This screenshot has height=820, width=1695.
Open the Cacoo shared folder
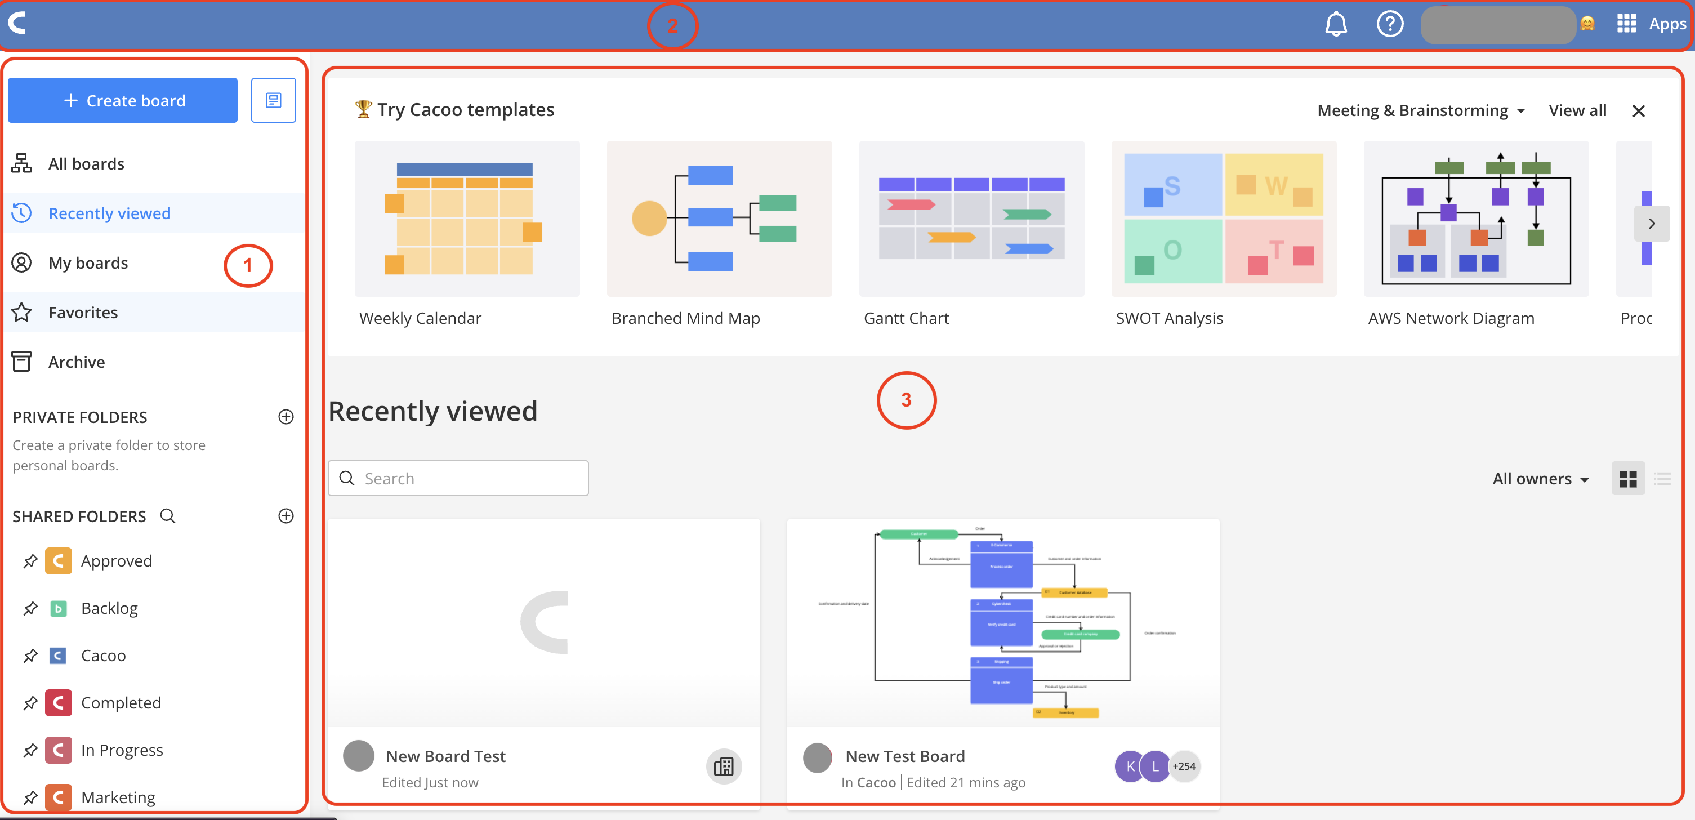(103, 656)
